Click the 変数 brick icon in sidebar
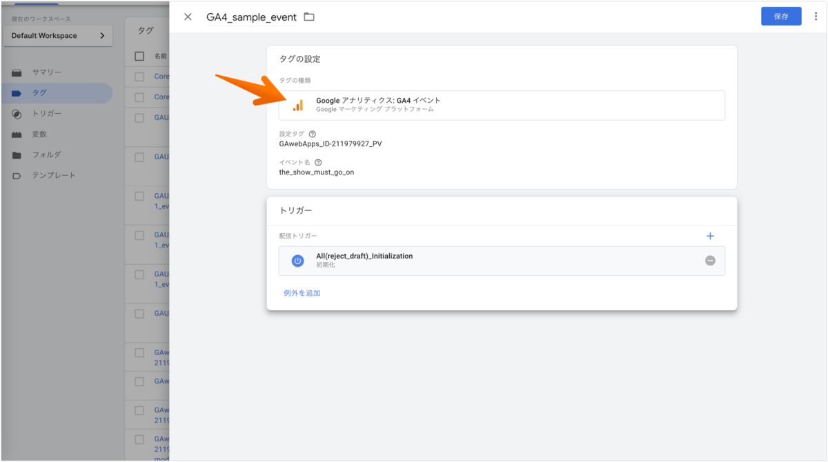Viewport: 828px width, 462px height. click(x=17, y=134)
